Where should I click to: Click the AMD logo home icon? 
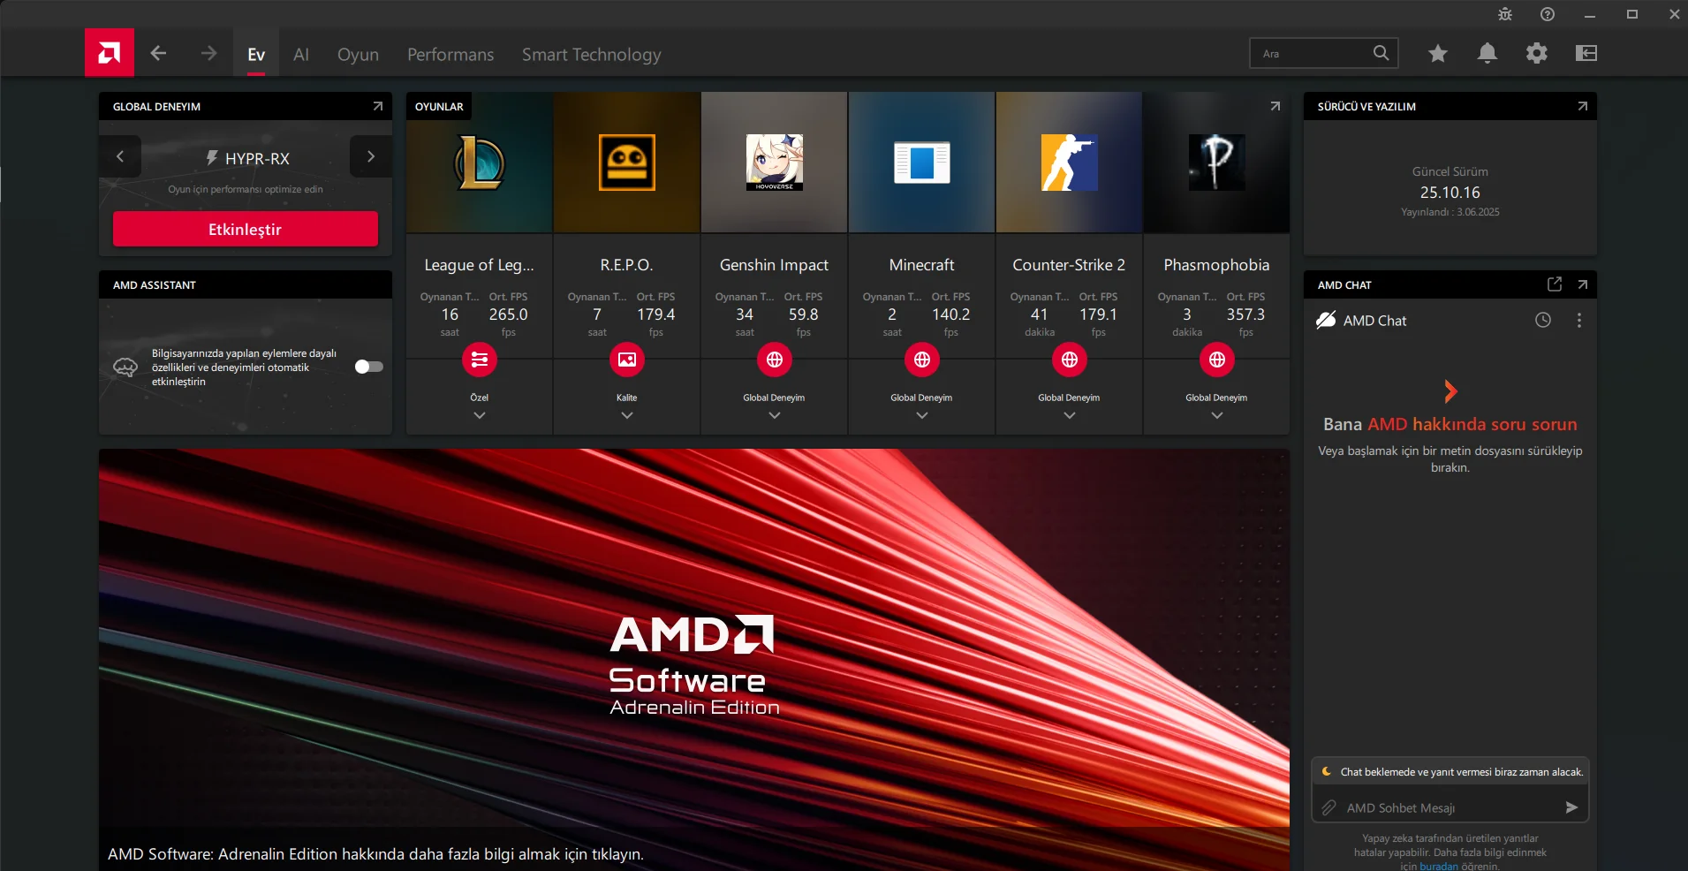pos(110,53)
